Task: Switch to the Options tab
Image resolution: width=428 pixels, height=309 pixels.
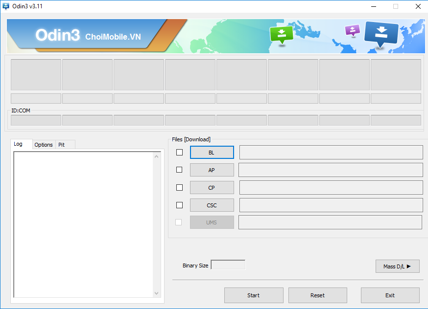Action: tap(44, 145)
